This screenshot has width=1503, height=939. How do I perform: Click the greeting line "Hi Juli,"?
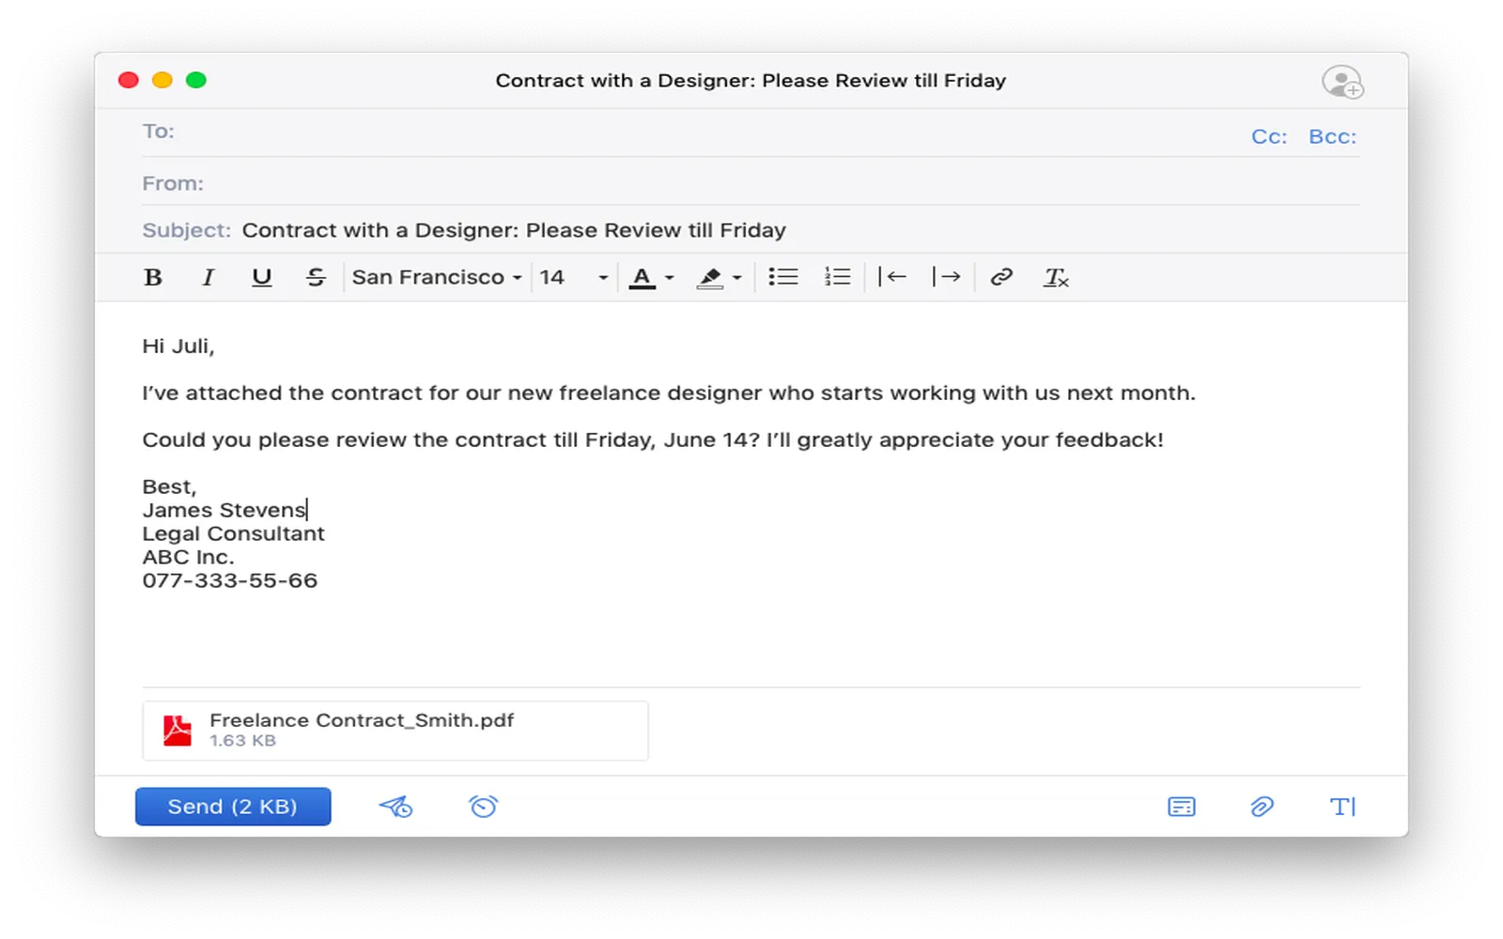point(178,346)
